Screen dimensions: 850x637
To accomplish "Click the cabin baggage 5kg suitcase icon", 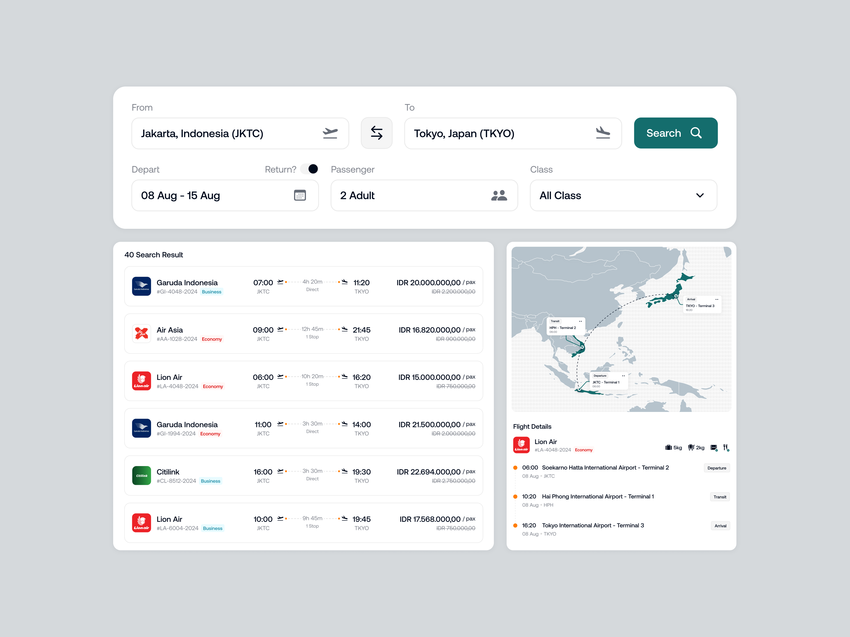I will 669,447.
